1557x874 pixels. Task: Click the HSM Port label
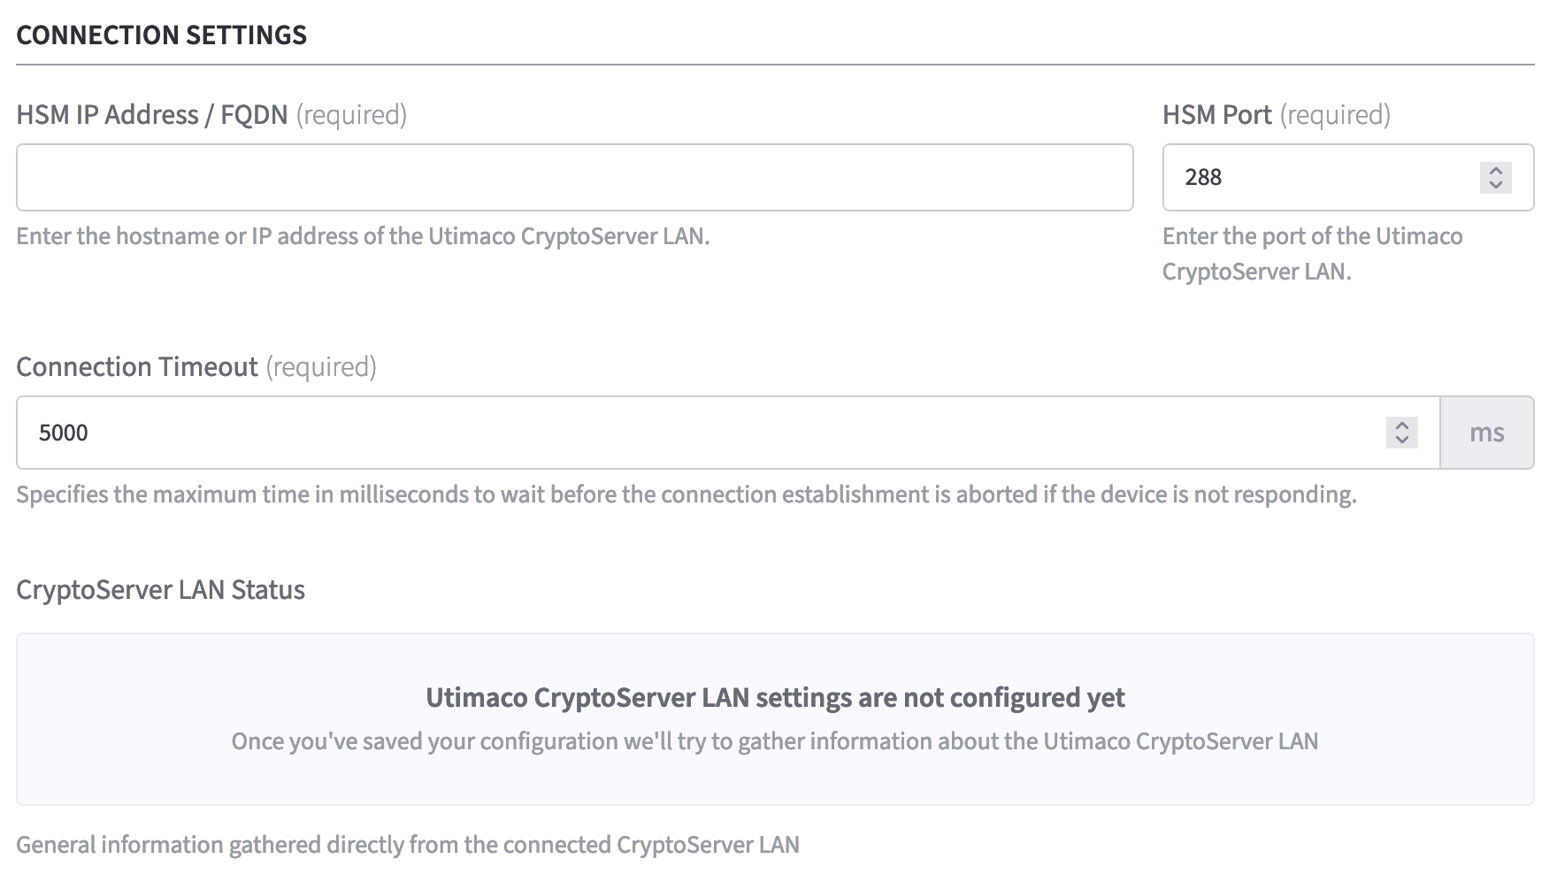point(1216,115)
